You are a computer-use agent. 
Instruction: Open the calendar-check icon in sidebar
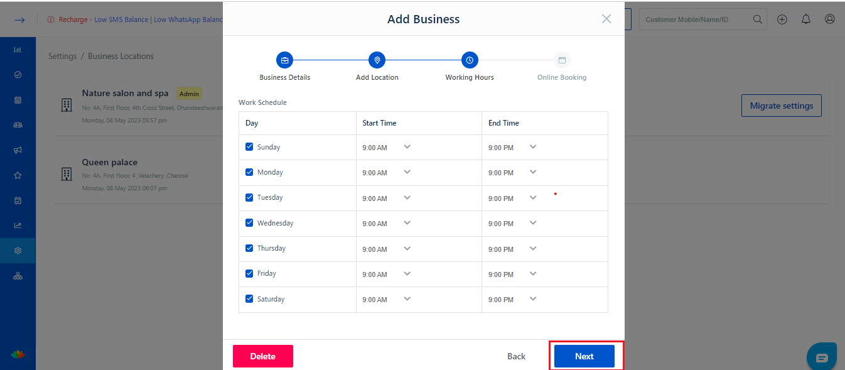coord(18,200)
